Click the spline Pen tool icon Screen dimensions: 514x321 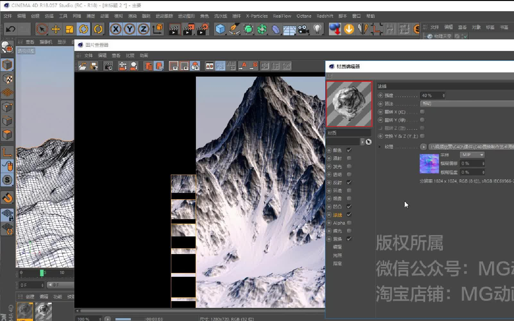pos(234,29)
